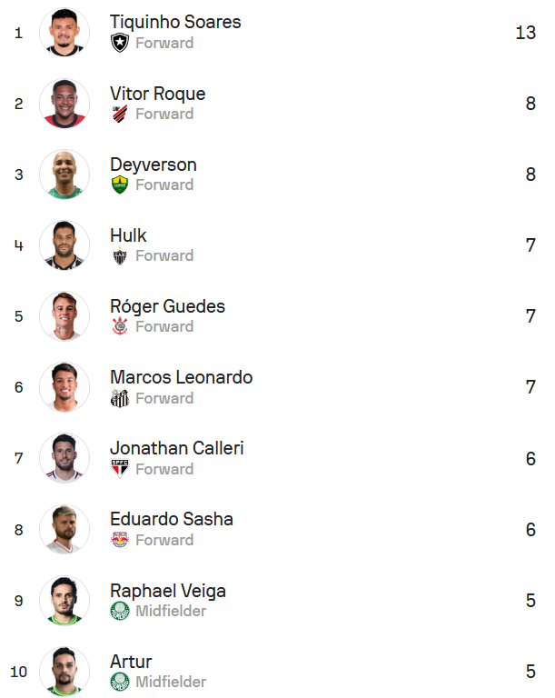The image size is (555, 698).
Task: Select Jonathan Calleri name link
Action: pyautogui.click(x=176, y=448)
